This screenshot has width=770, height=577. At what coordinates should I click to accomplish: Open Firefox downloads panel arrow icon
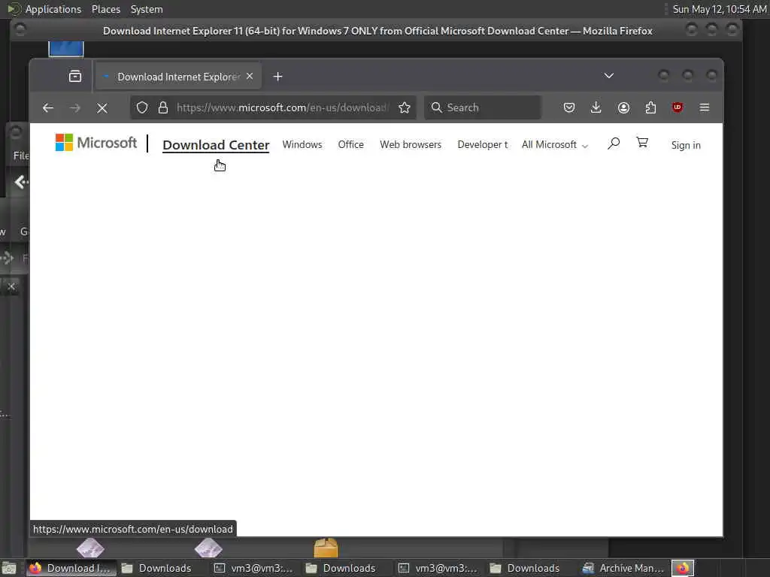(x=596, y=107)
